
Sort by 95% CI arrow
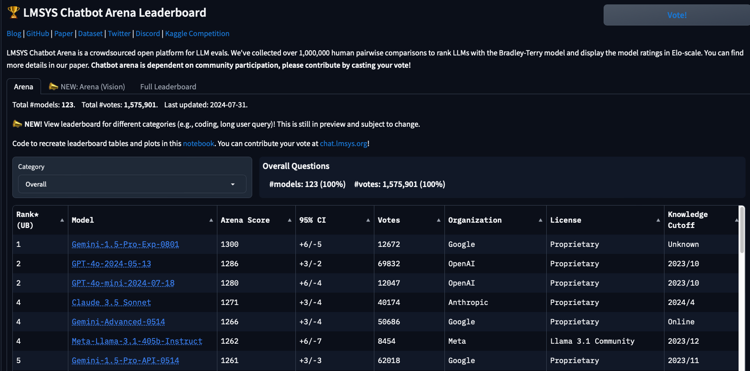pyautogui.click(x=368, y=220)
